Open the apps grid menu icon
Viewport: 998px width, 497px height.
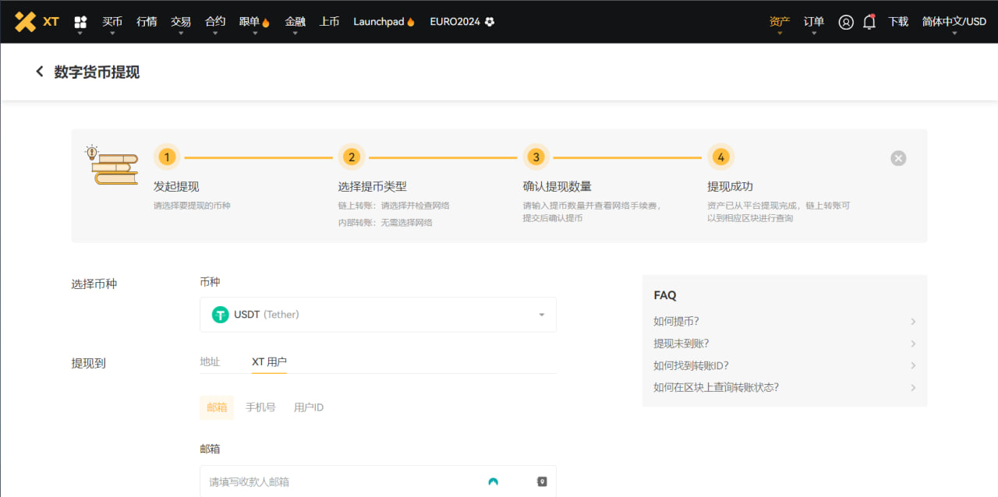pos(80,23)
